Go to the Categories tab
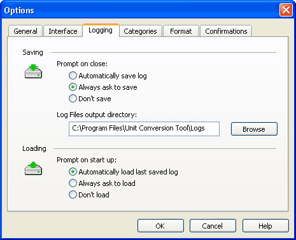This screenshot has width=296, height=240. click(x=140, y=31)
